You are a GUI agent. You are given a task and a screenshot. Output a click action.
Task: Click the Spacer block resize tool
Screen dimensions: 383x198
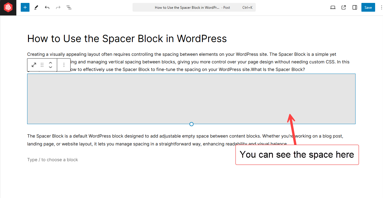(34, 65)
